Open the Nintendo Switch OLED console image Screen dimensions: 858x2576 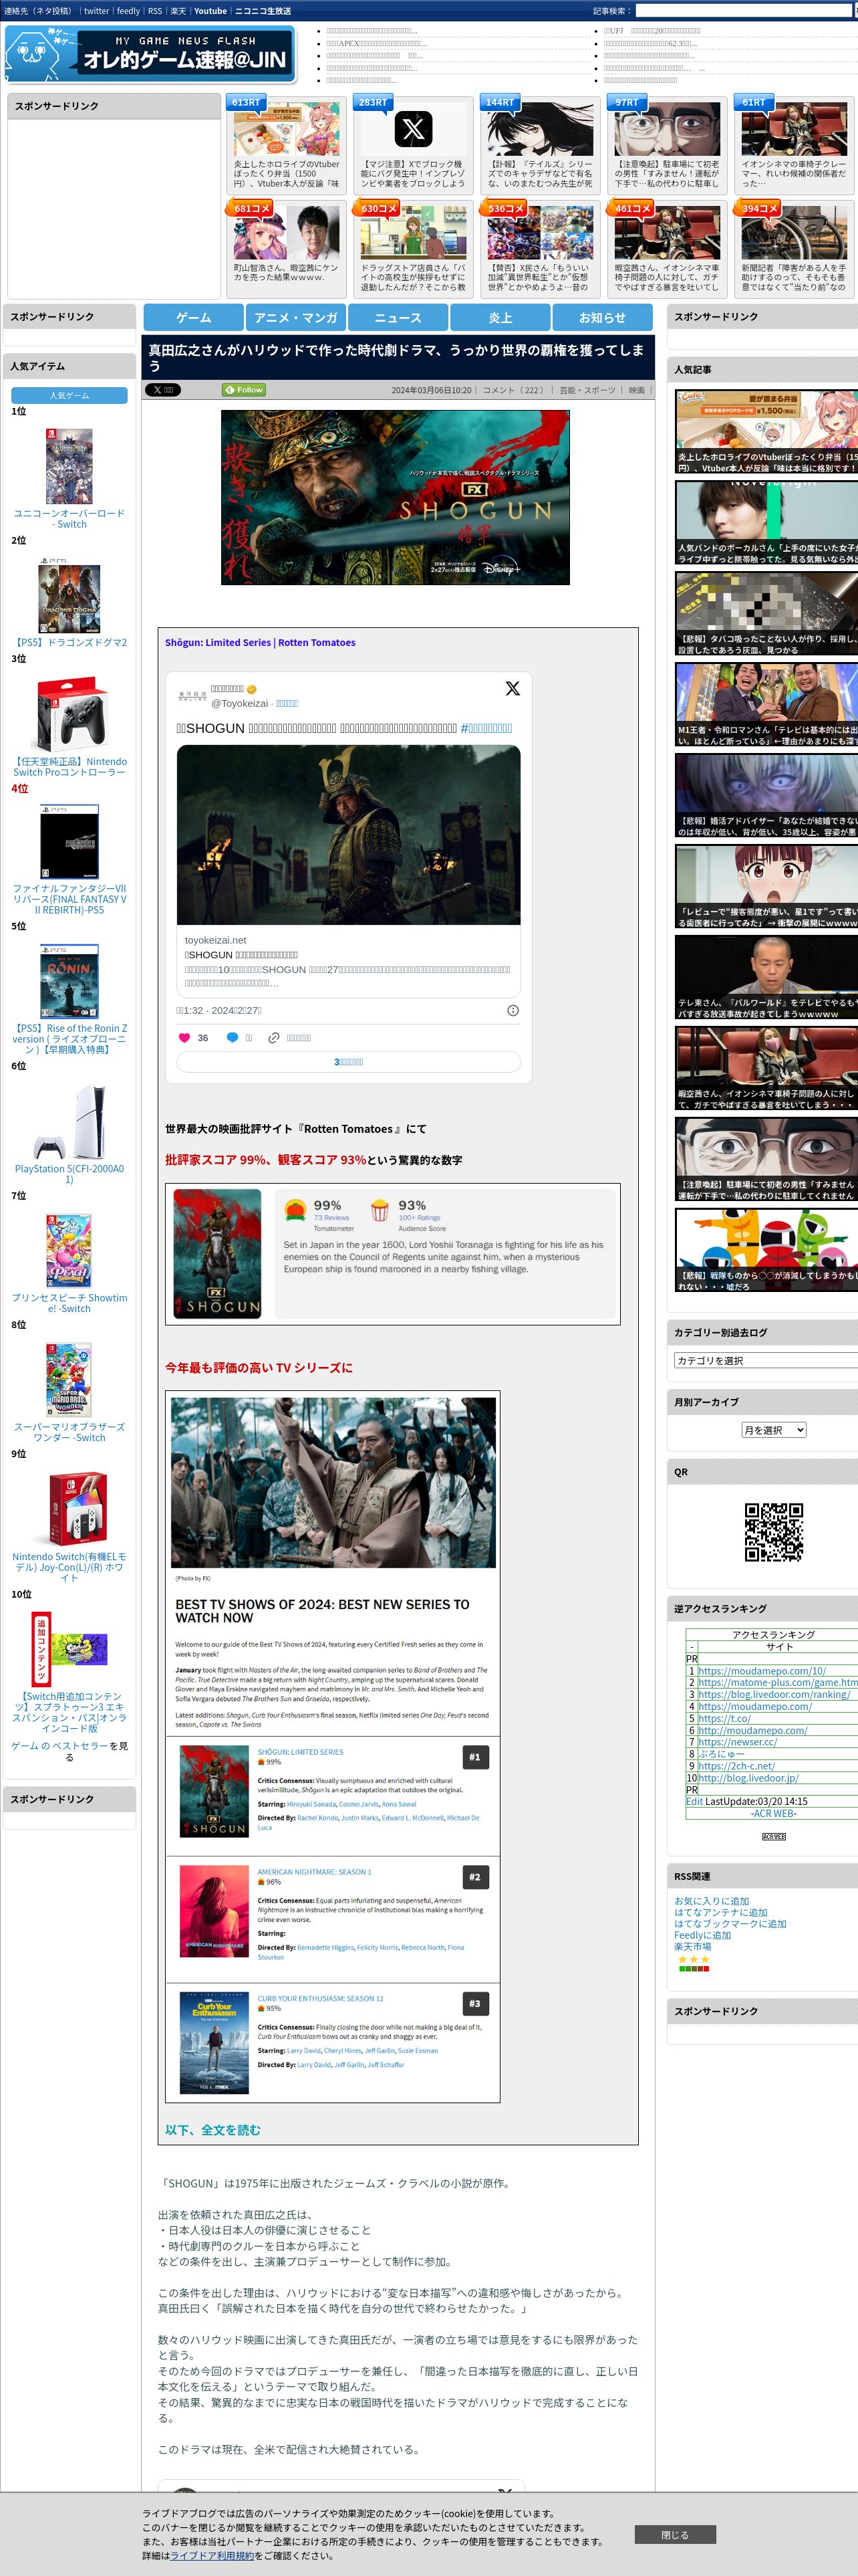(69, 1509)
